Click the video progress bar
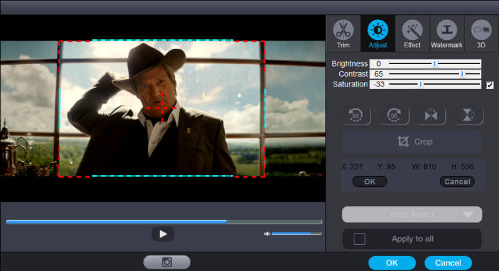Image resolution: width=499 pixels, height=271 pixels. click(164, 222)
